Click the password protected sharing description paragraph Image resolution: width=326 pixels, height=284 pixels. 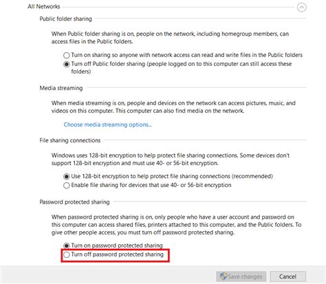[x=176, y=225]
